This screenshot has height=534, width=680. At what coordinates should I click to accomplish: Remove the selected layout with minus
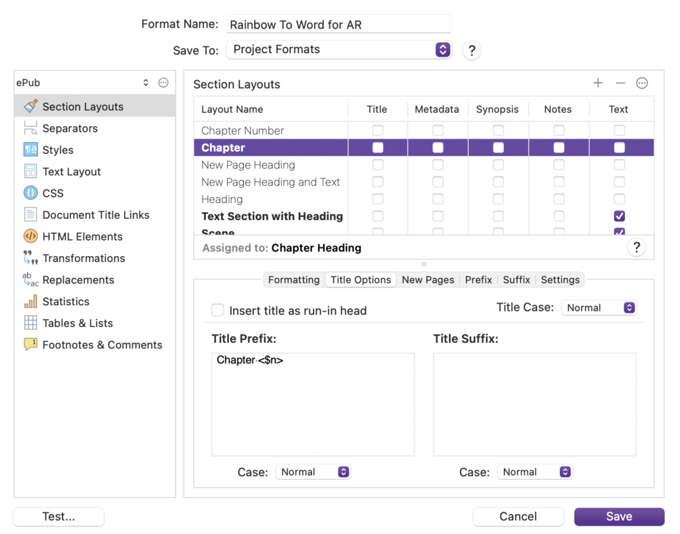click(x=620, y=83)
